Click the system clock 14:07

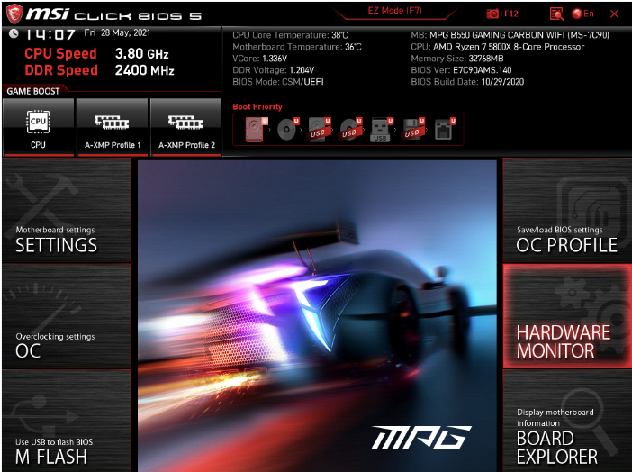tap(50, 35)
